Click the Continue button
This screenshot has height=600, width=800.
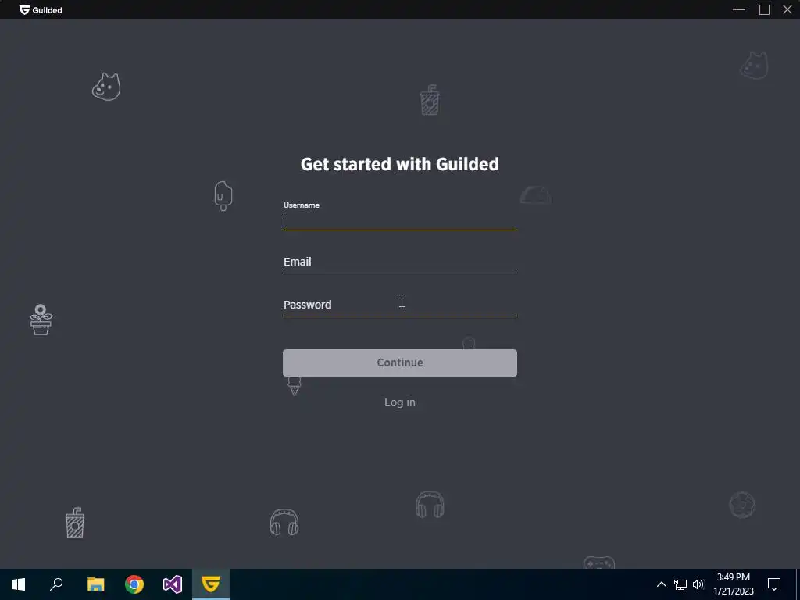(399, 362)
